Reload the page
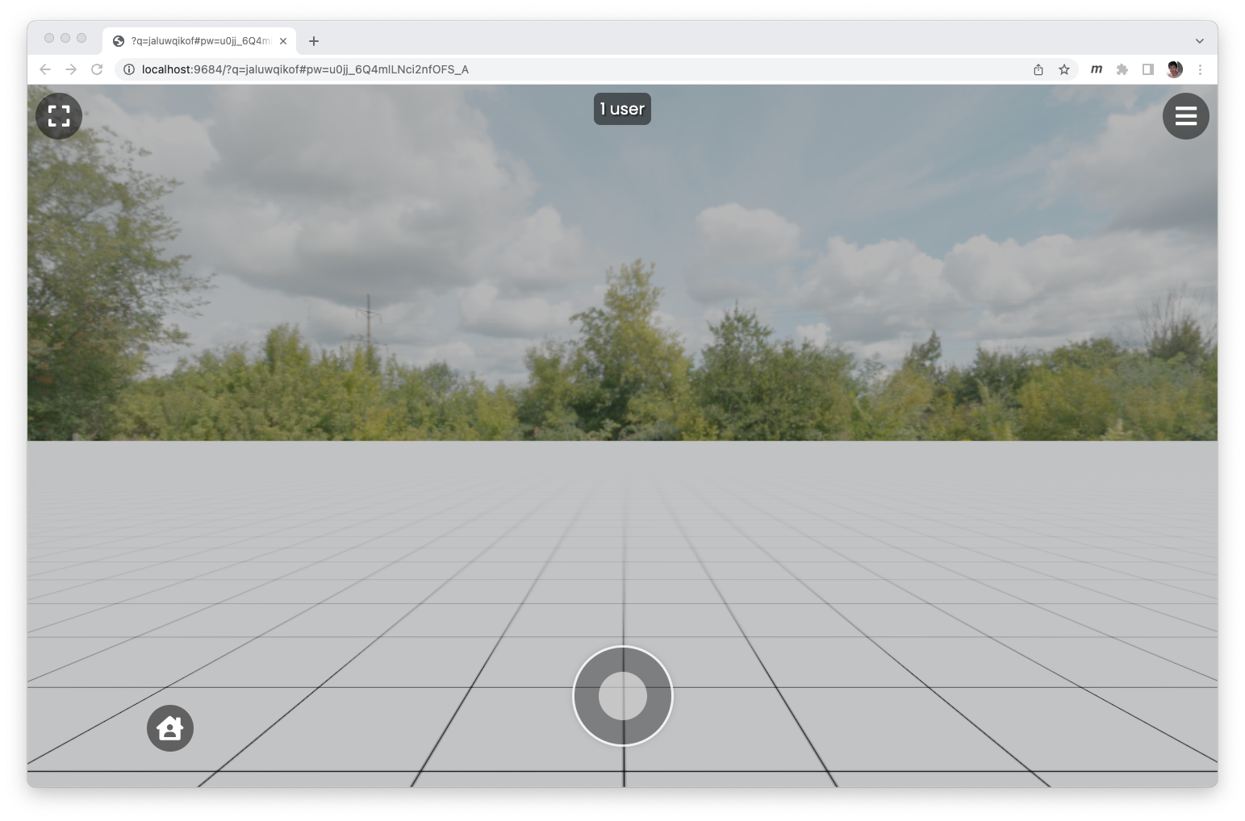The height and width of the screenshot is (821, 1245). coord(97,69)
